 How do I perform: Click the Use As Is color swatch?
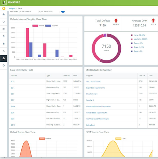[x=132, y=39]
